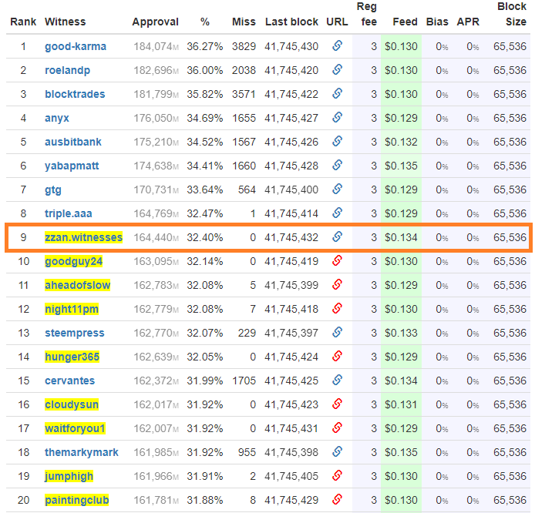Open the roelandp witness profile

pos(69,70)
